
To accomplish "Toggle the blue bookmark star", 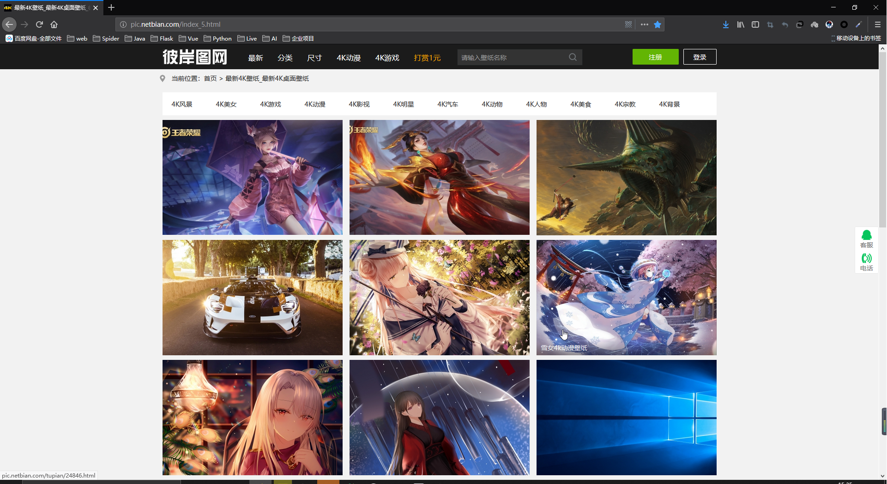I will [x=658, y=24].
